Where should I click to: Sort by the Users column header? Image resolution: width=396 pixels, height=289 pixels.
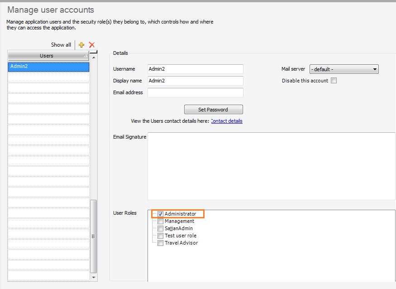[47, 56]
